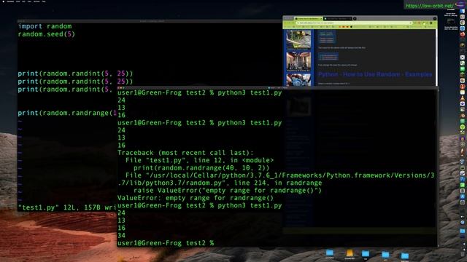Screen dimensions: 467x262
Task: Click 'File "test1.py", line 12, in <module>' line
Action: [199, 160]
